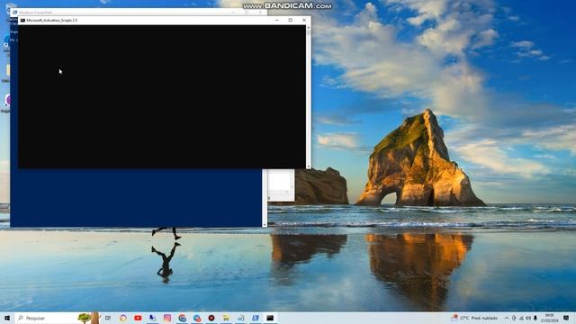Image resolution: width=576 pixels, height=324 pixels.
Task: Open the weather widget showing 27°C
Action: click(x=474, y=318)
